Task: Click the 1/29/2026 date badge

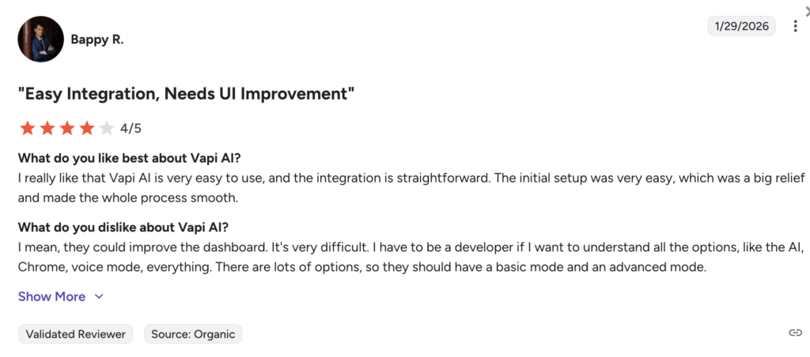Action: [x=742, y=26]
